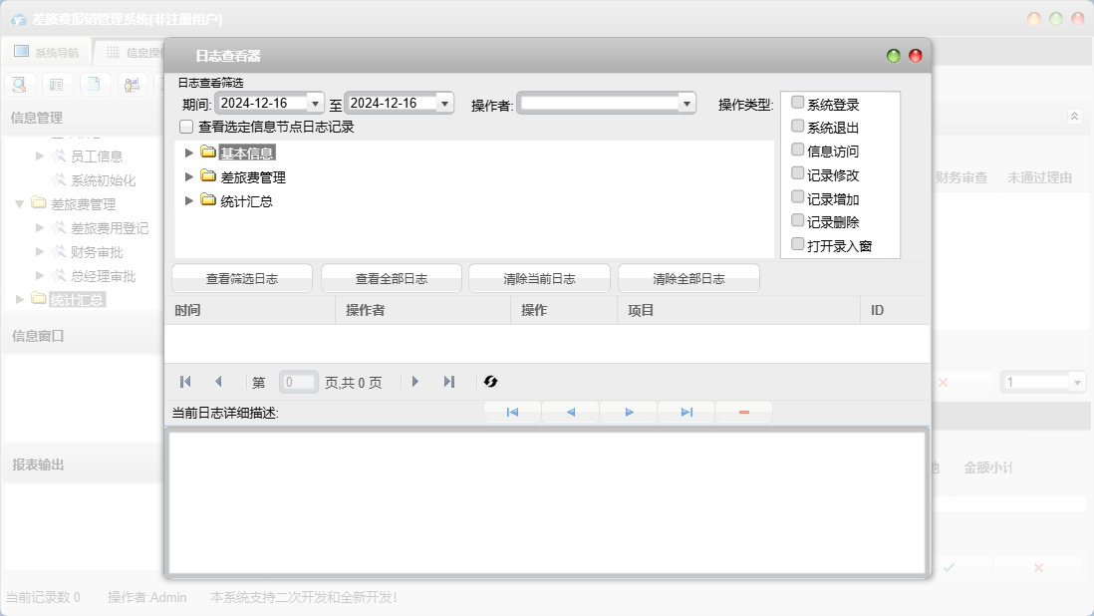Open the start date dropdown for 期间
Screen dimensions: 1094x616
pos(316,104)
